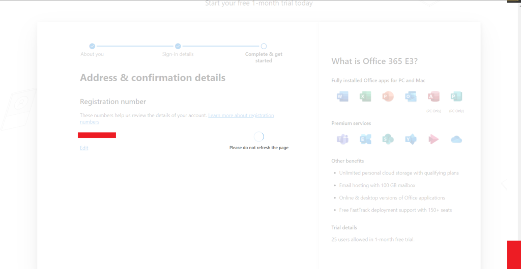
Task: Click Free FastTrack deployment support bullet
Action: [395, 210]
